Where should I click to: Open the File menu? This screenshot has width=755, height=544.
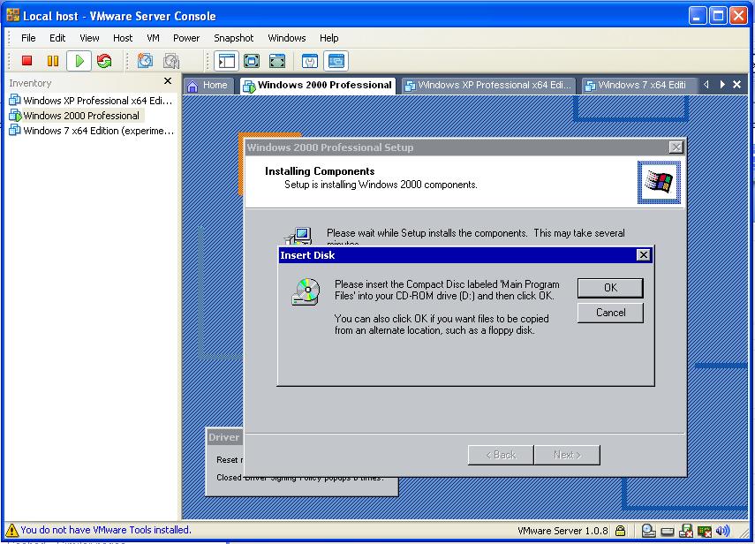28,38
